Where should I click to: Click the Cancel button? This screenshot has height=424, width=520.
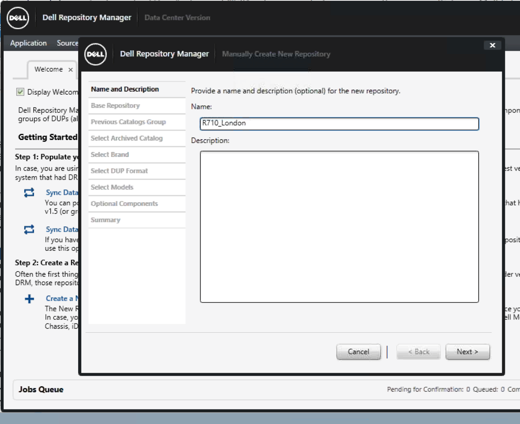tap(358, 352)
